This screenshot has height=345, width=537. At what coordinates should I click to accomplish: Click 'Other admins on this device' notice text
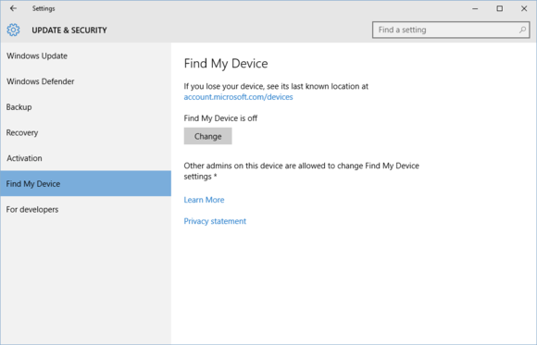tap(302, 171)
